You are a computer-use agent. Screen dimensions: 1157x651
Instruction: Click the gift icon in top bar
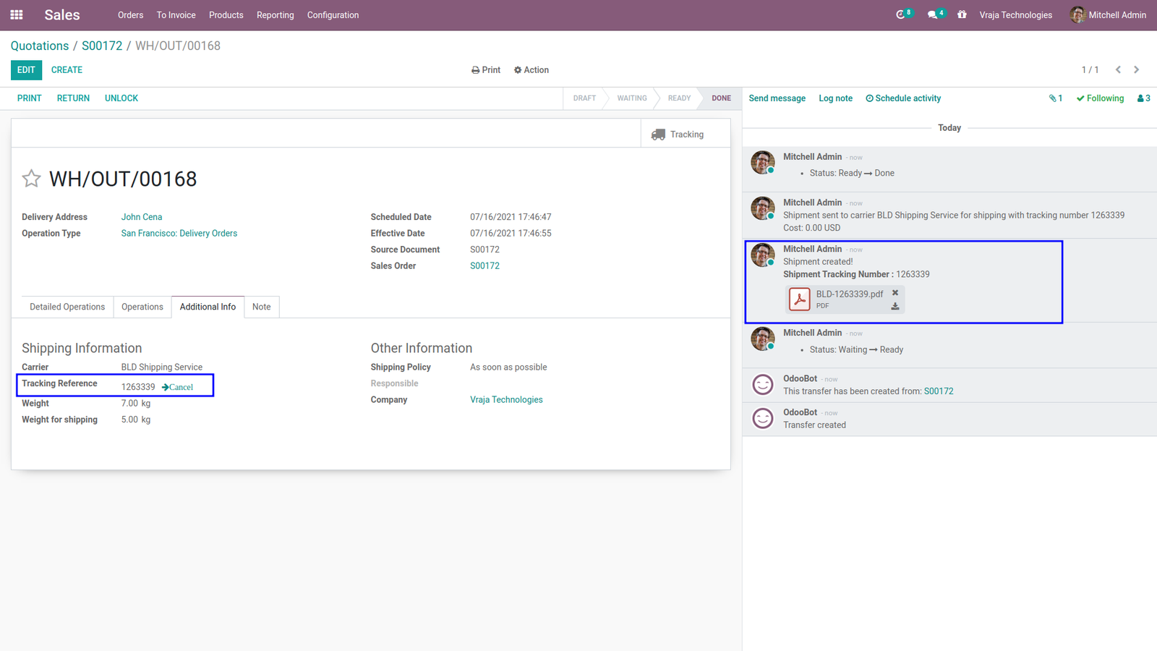(962, 14)
